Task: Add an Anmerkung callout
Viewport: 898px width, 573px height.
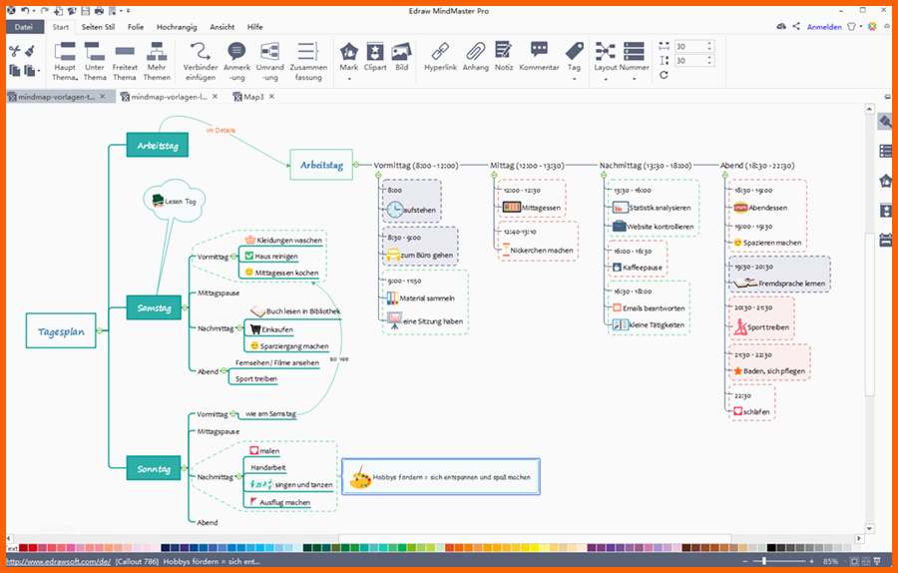Action: (236, 61)
